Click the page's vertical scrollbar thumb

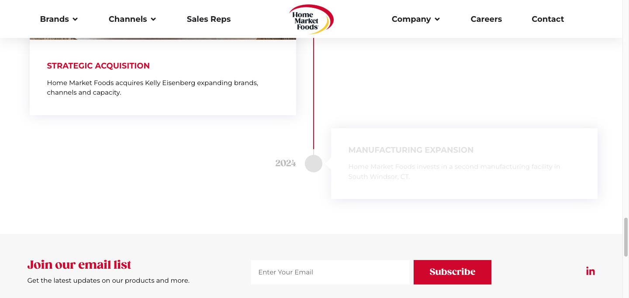pyautogui.click(x=626, y=237)
